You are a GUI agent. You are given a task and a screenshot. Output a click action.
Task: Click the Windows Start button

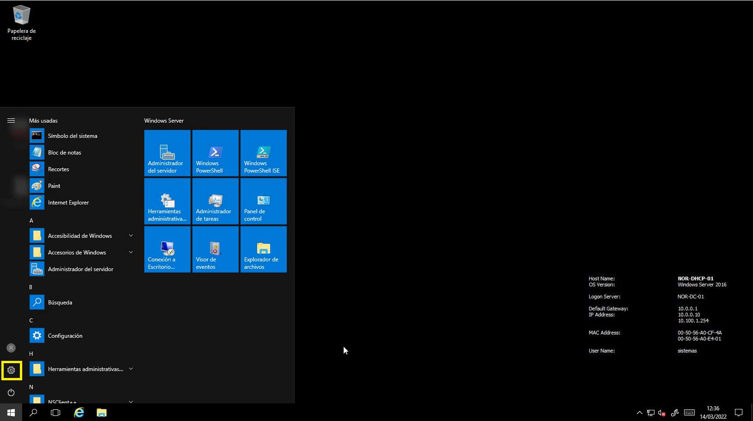click(x=11, y=412)
